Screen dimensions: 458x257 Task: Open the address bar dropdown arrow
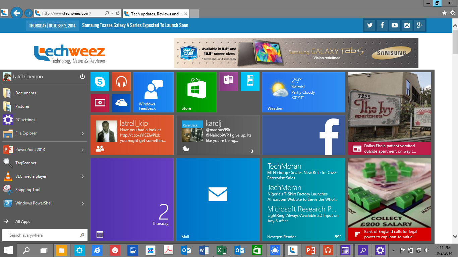pyautogui.click(x=112, y=13)
